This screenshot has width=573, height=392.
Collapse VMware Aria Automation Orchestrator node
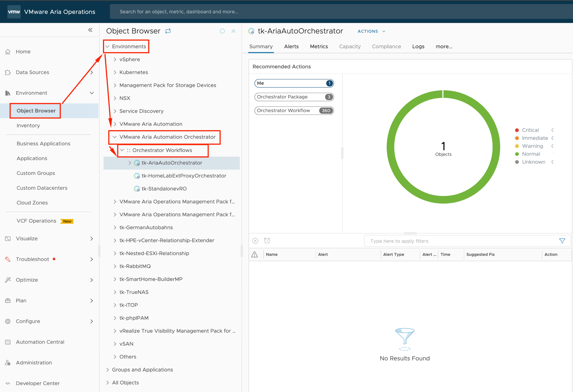(115, 137)
